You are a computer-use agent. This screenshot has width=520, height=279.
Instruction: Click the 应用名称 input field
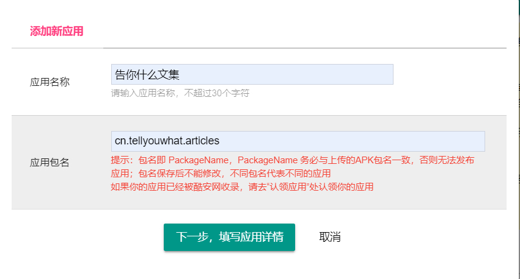point(252,74)
